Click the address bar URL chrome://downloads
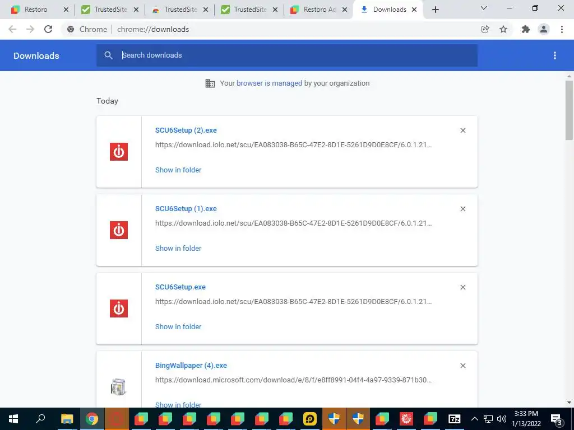This screenshot has height=430, width=574. [x=153, y=29]
